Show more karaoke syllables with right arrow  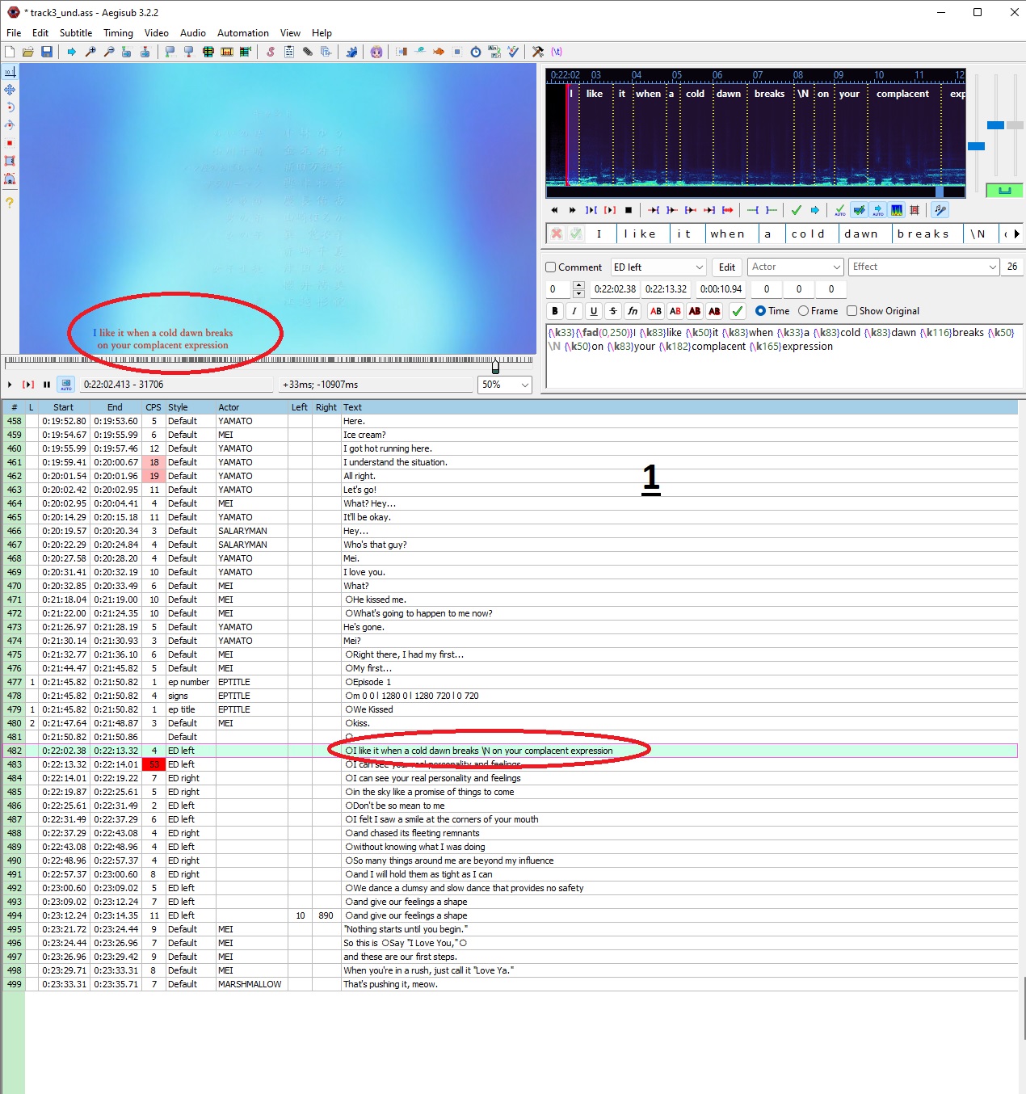[x=1016, y=234]
